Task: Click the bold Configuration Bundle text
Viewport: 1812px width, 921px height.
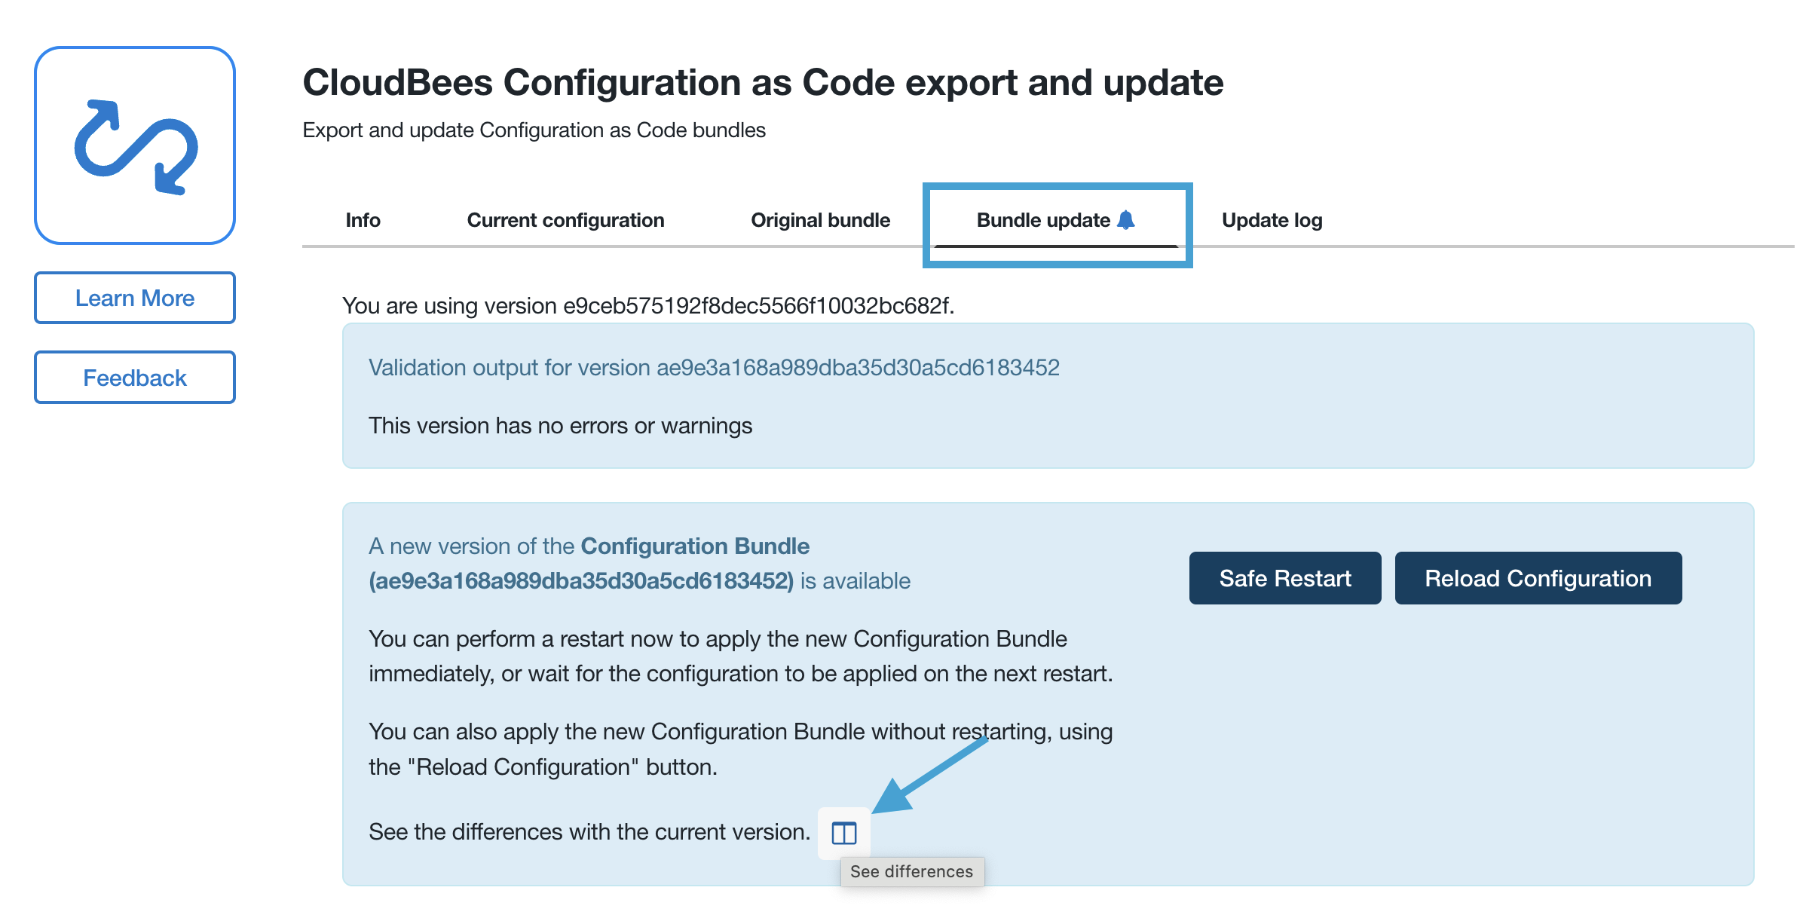Action: 694,546
